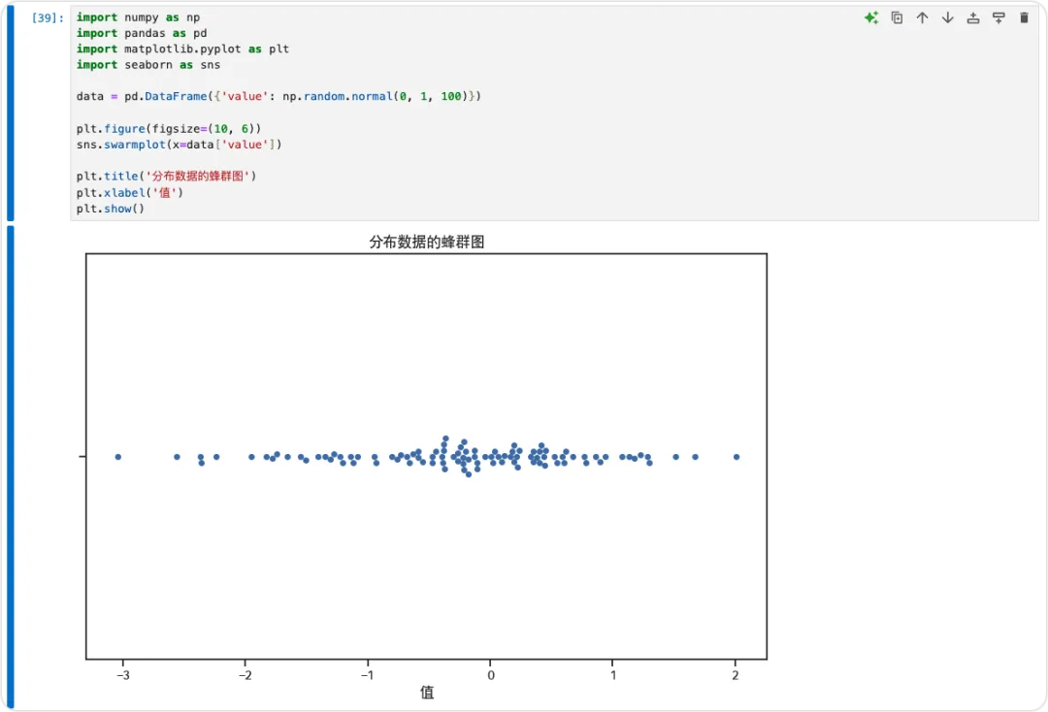This screenshot has height=712, width=1048.
Task: Click inside the code editor on 'import numpy as np'
Action: pyautogui.click(x=138, y=17)
